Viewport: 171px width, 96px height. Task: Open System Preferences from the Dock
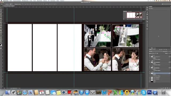click(x=93, y=93)
